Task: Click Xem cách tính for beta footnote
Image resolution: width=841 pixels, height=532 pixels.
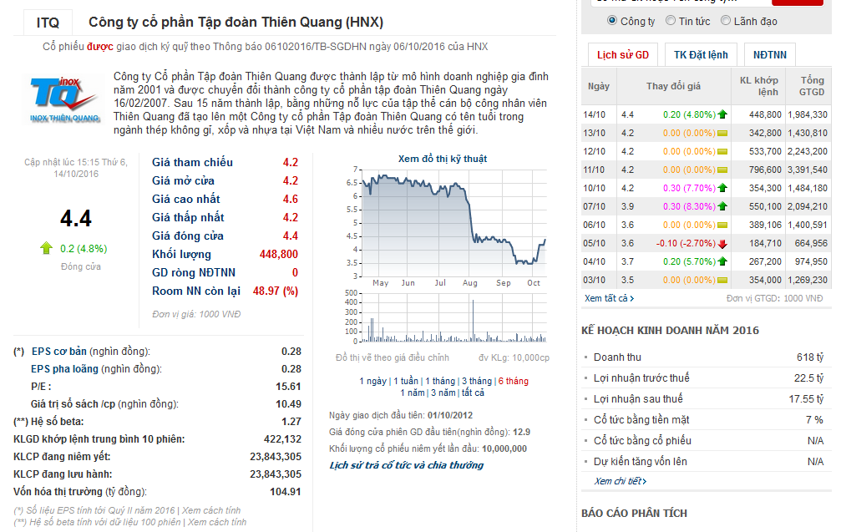Action: click(217, 522)
